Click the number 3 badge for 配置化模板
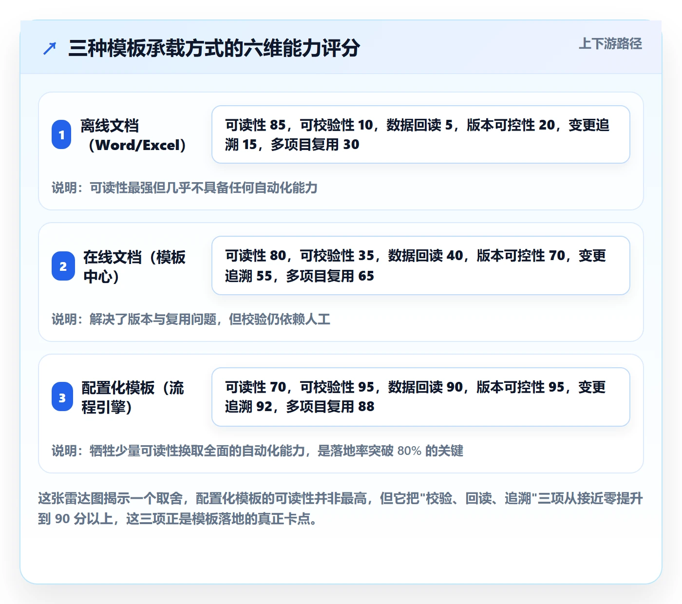 point(62,397)
